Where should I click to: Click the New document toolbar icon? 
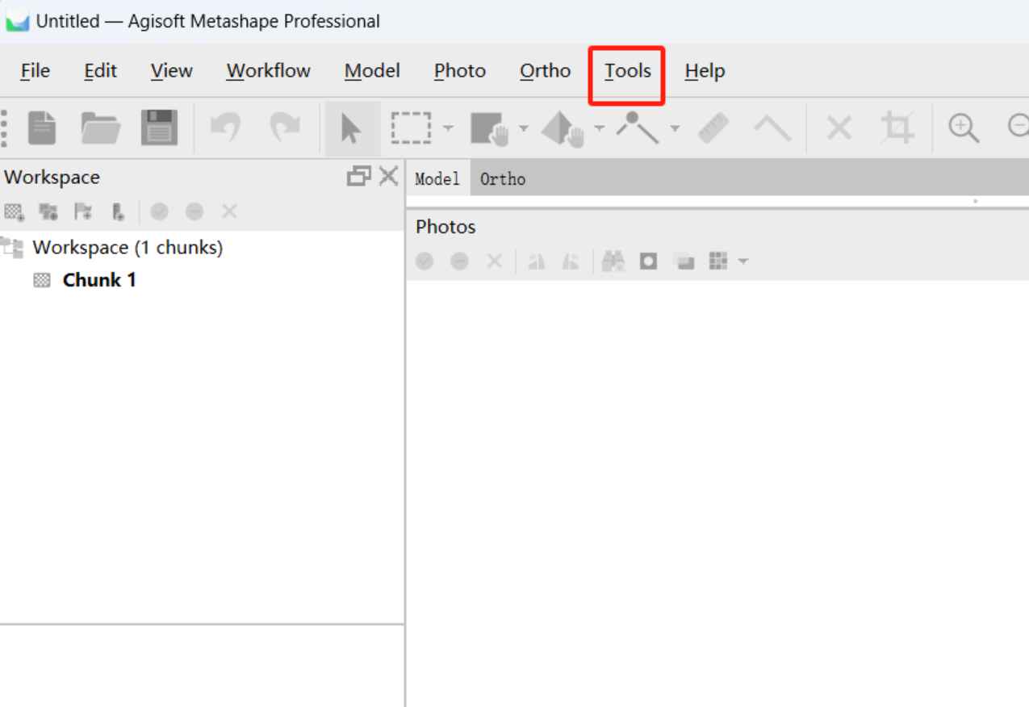point(42,128)
